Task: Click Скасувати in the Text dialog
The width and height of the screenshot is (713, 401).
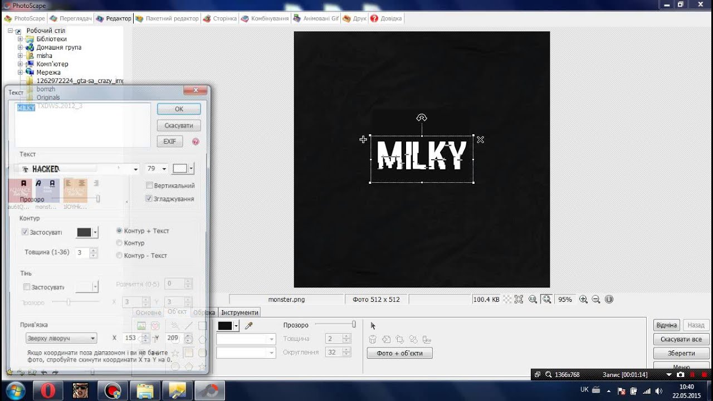Action: [179, 125]
